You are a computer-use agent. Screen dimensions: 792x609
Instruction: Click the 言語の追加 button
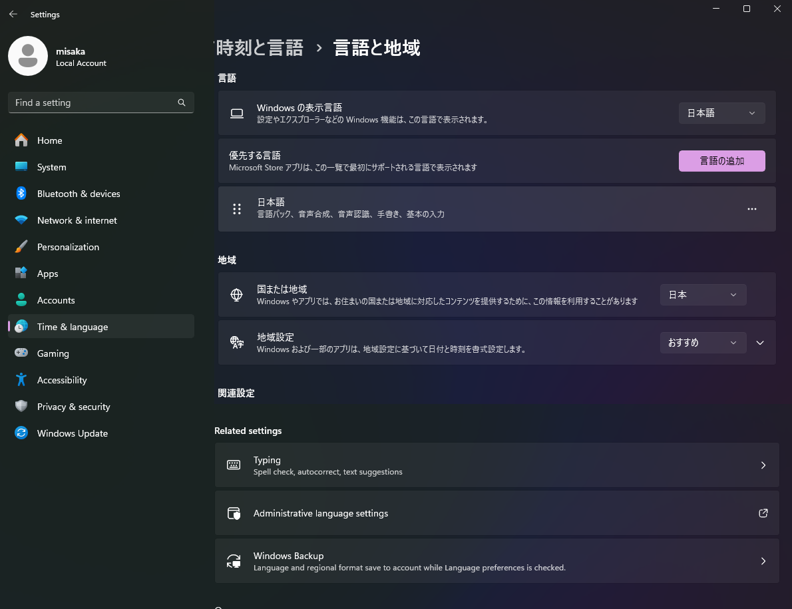tap(722, 161)
